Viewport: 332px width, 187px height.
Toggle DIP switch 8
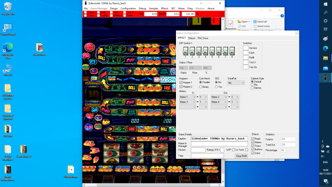[x=231, y=51]
